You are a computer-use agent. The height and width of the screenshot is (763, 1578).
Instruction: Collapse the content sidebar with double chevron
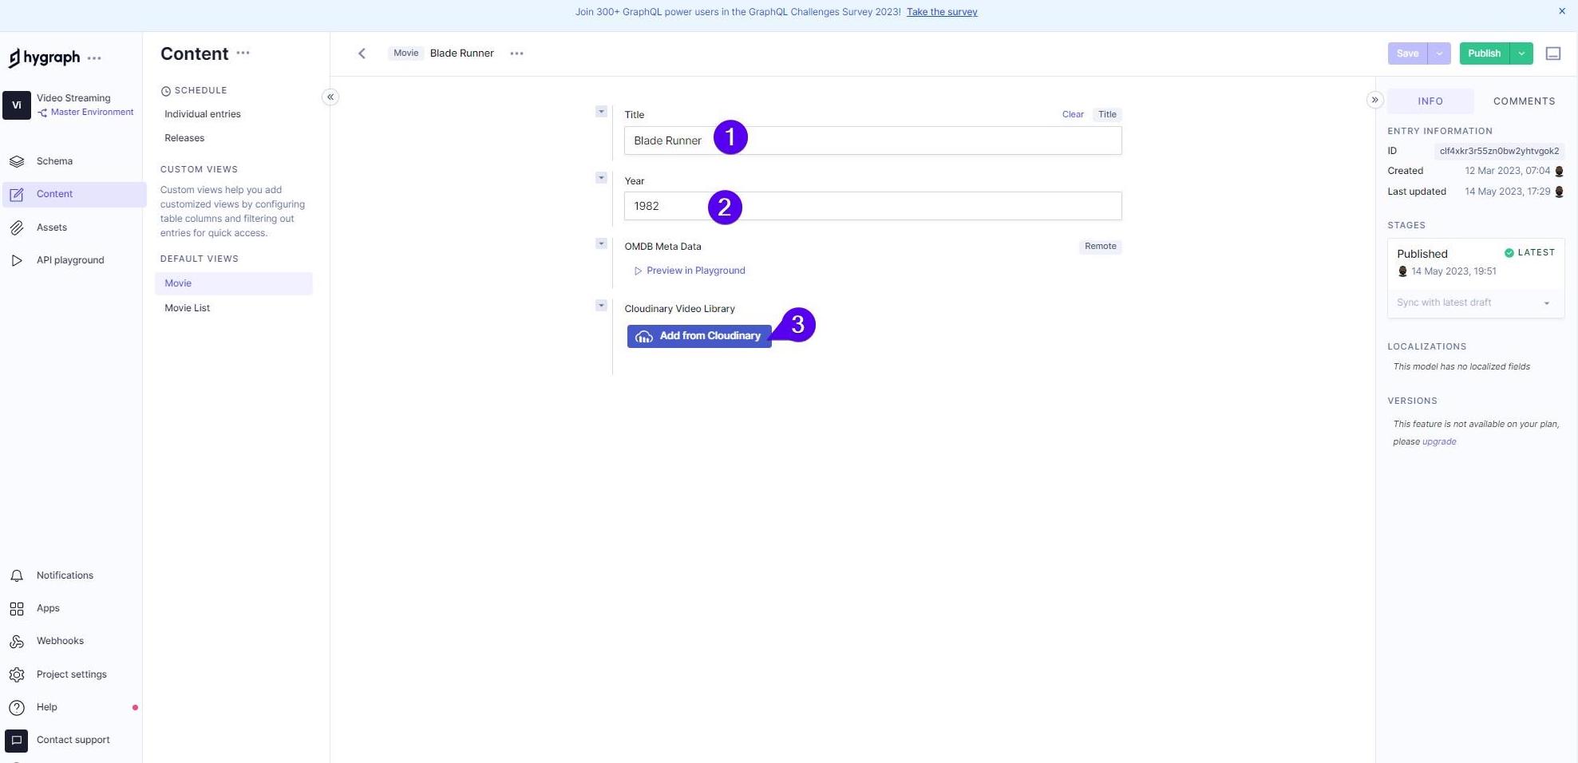[330, 97]
